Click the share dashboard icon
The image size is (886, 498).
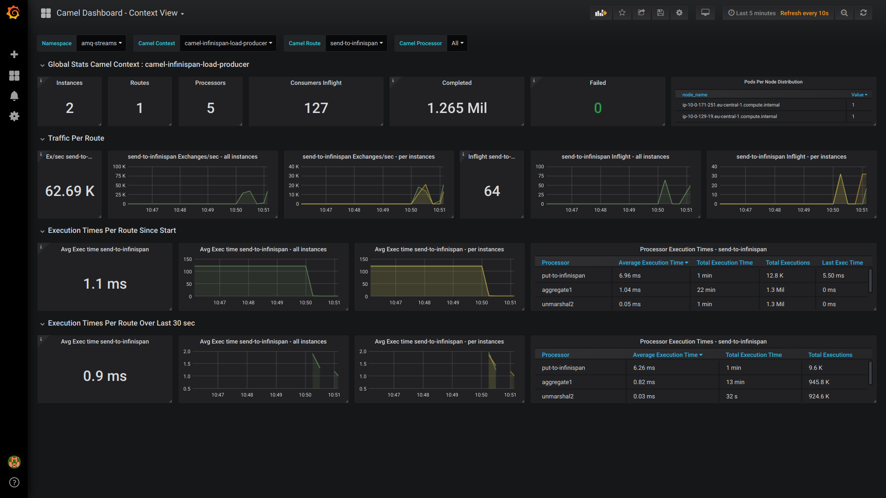(641, 12)
